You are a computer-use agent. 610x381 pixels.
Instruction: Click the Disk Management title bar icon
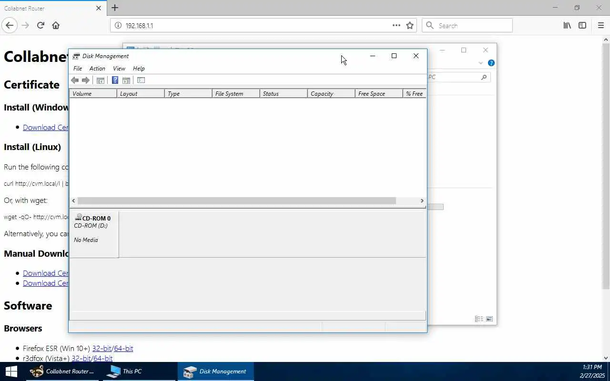[x=76, y=56]
